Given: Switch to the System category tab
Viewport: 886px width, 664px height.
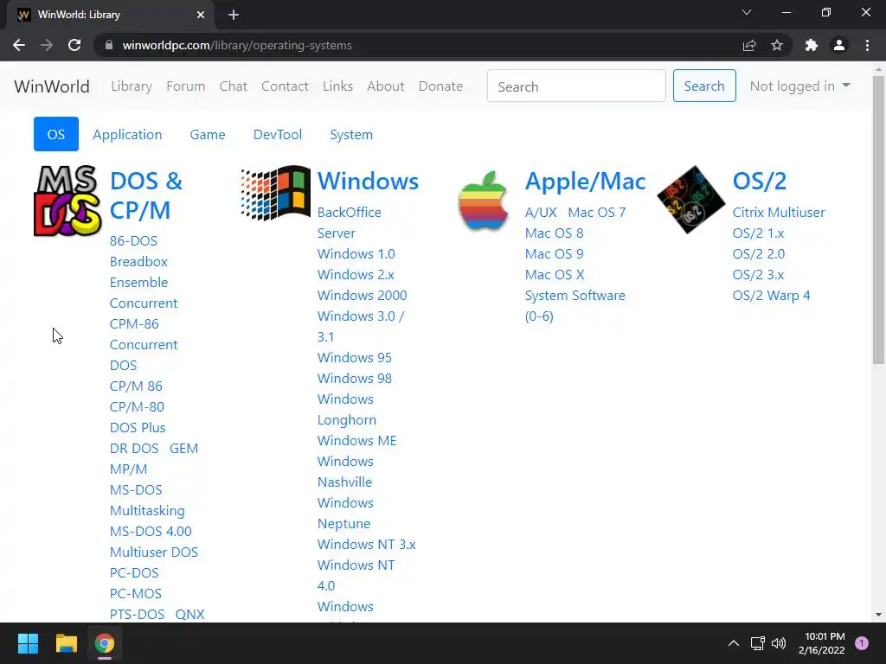Looking at the screenshot, I should 351,134.
